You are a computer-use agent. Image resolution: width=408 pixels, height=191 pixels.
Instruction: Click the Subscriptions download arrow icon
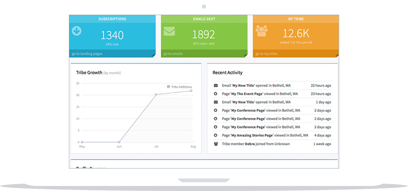77,31
